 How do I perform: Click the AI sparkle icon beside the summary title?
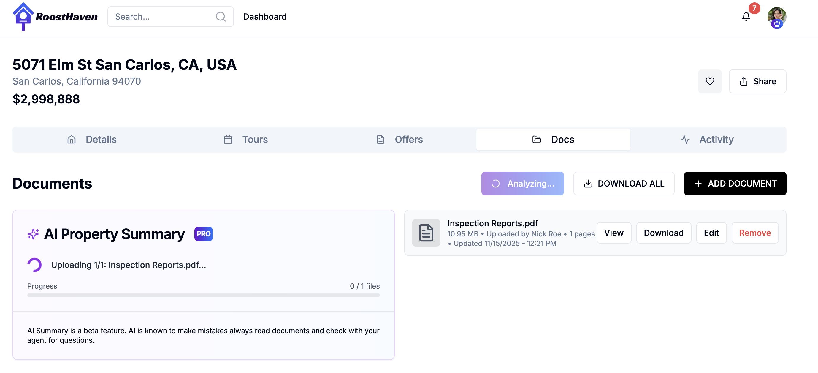coord(33,234)
